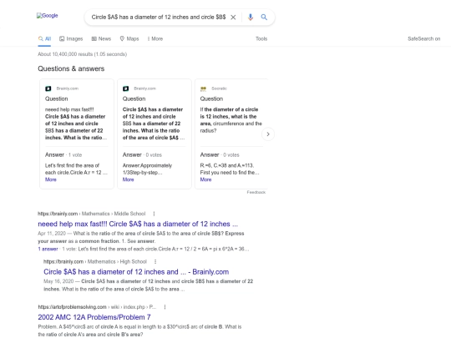This screenshot has height=338, width=451.
Task: Click the blue search magnifier icon
Action: (x=264, y=18)
